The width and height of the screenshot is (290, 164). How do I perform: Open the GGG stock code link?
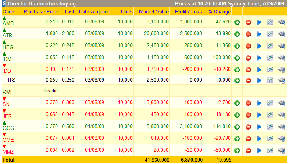click(8, 129)
